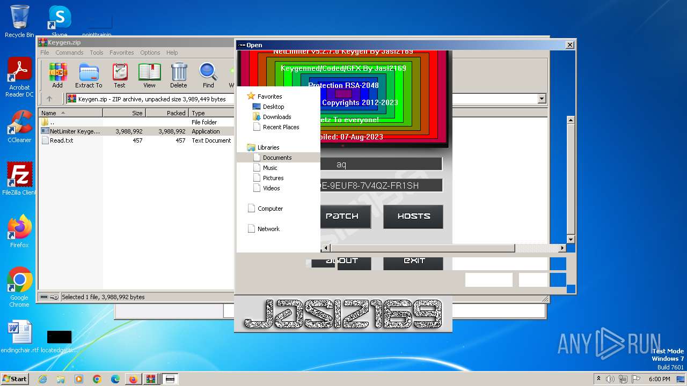Open the Help menu in WinRAR
The image size is (687, 386).
[x=172, y=53]
